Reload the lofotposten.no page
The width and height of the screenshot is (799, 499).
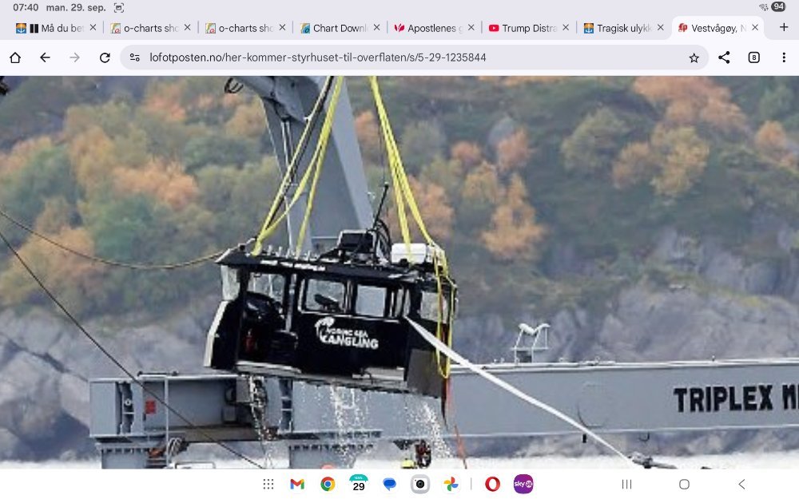coord(105,57)
